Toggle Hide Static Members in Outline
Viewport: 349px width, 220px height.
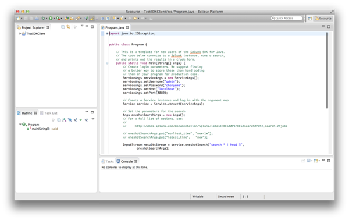(75, 120)
